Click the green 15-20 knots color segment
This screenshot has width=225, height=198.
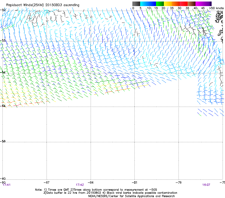click(x=160, y=4)
